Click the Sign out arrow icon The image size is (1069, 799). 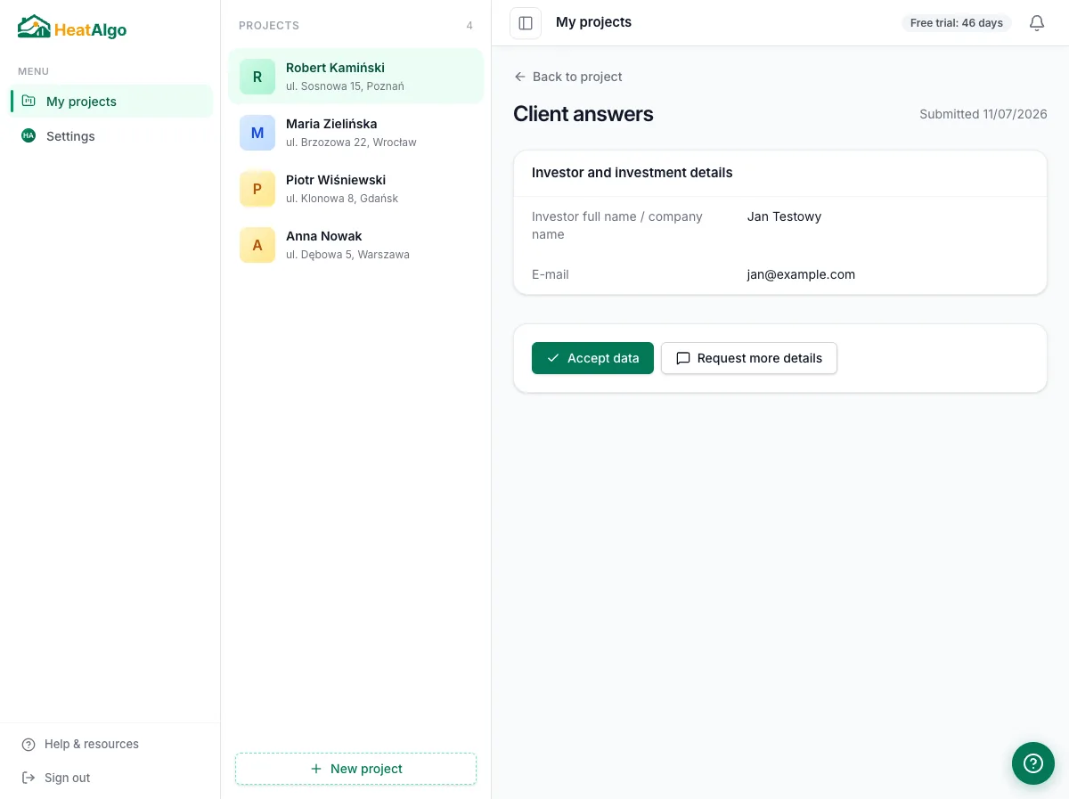point(29,778)
